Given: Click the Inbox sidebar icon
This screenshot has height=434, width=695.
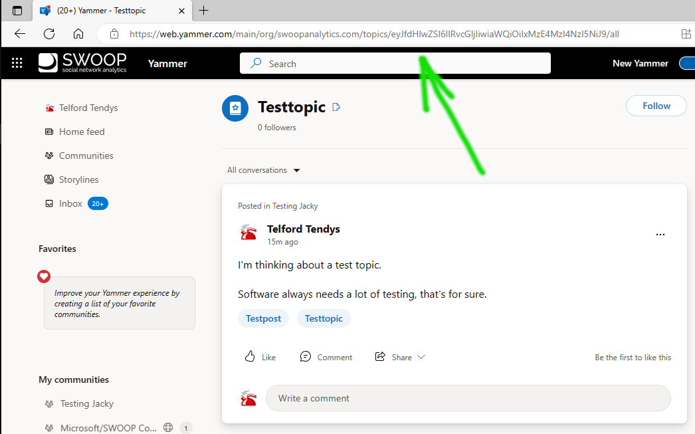Looking at the screenshot, I should [49, 203].
